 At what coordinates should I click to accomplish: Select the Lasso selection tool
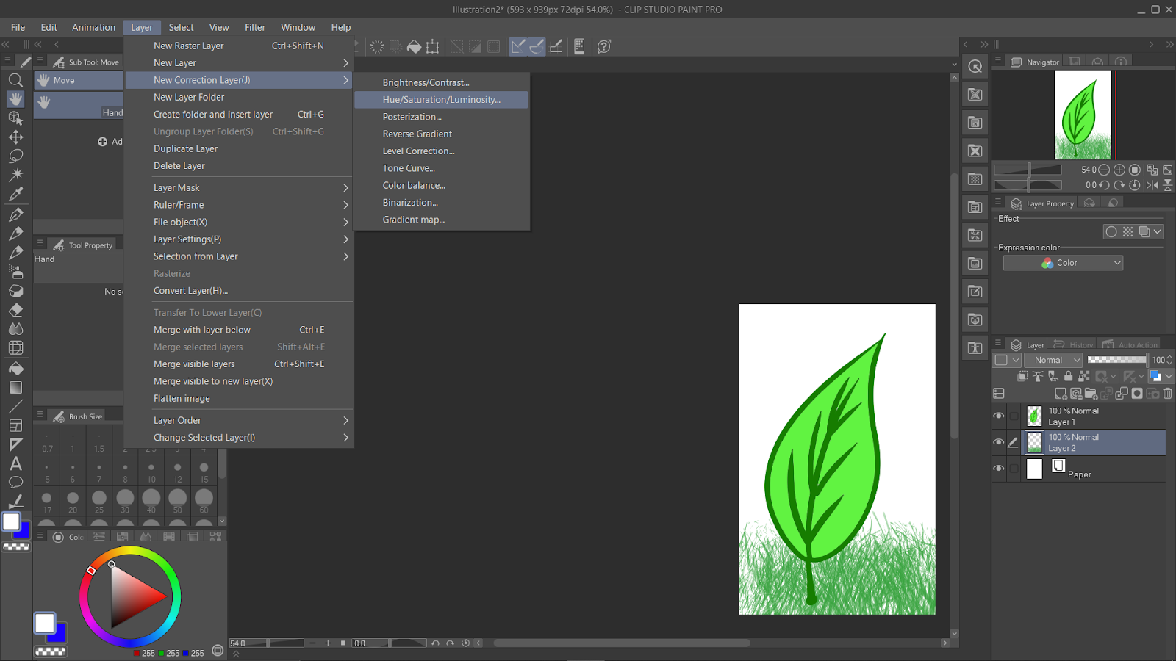tap(15, 156)
